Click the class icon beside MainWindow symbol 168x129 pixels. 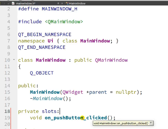(x=67, y=3)
